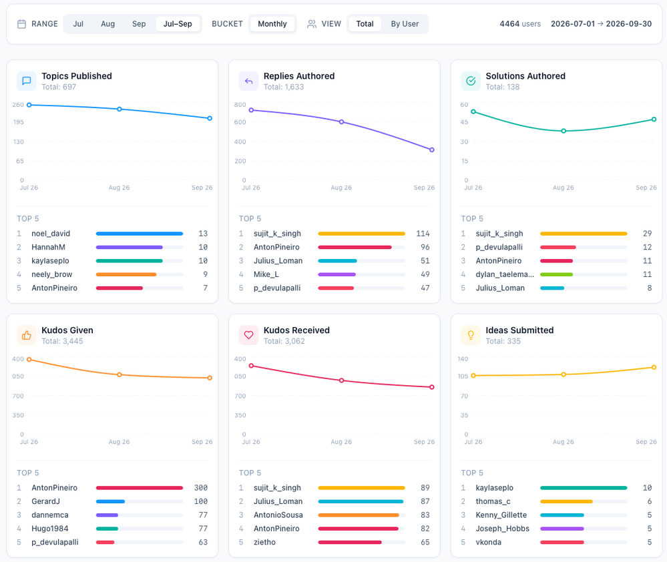Image resolution: width=667 pixels, height=562 pixels.
Task: Click the Aug 26 point on Replies Authored chart
Action: point(342,122)
